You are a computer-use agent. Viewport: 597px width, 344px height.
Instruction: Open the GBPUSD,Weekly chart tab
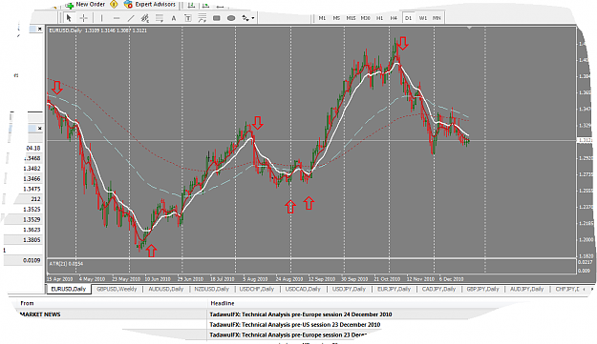click(117, 289)
